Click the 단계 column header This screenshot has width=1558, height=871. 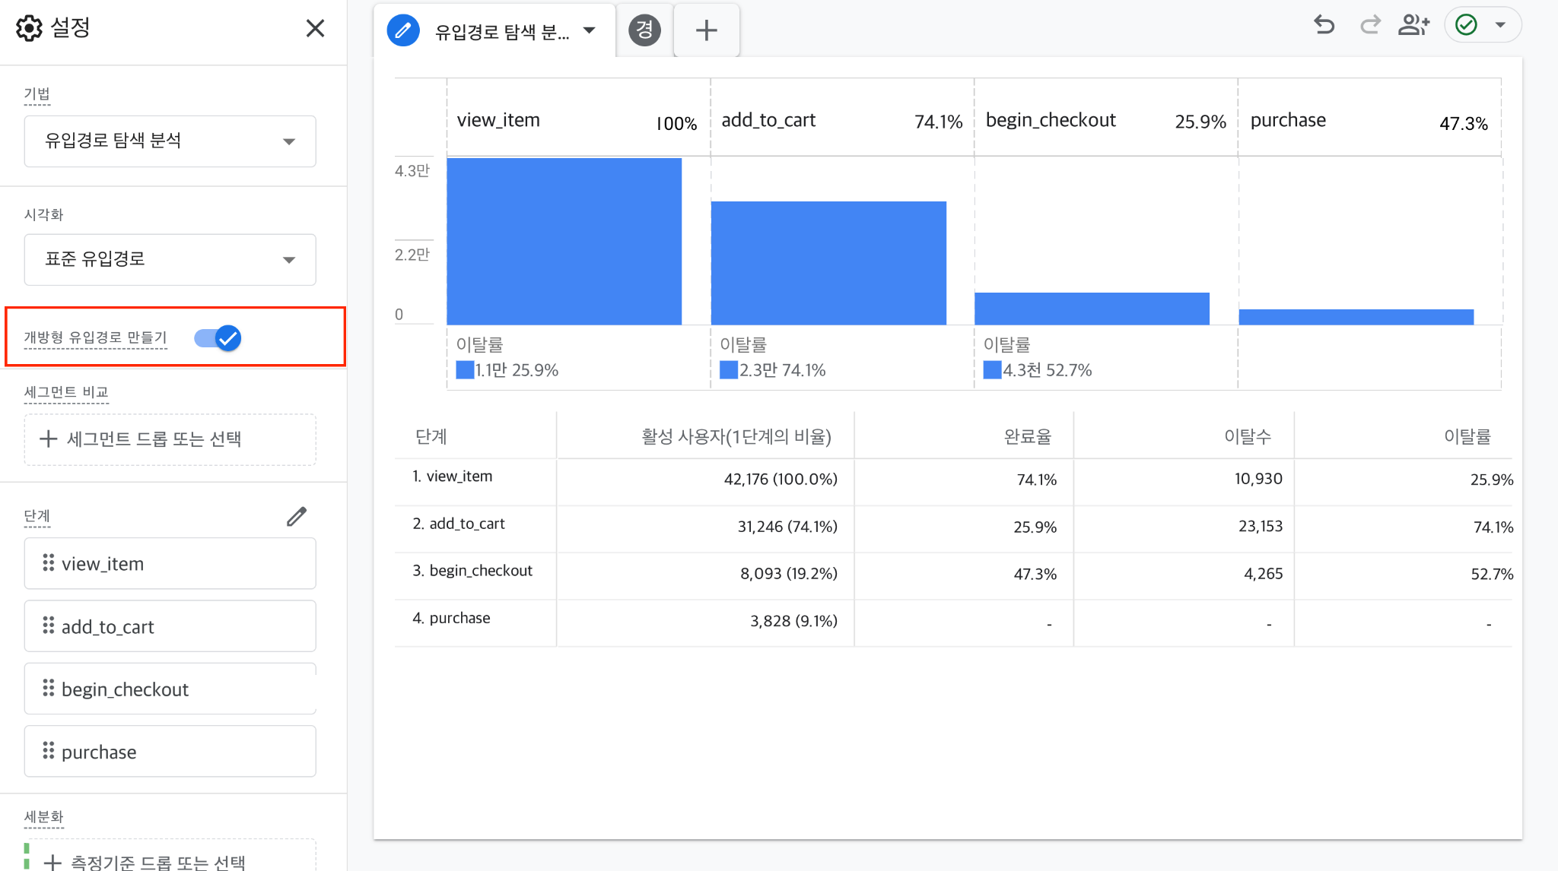[x=431, y=436]
